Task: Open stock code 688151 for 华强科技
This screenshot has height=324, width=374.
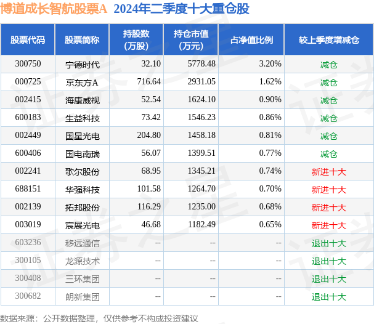Action: click(x=28, y=190)
